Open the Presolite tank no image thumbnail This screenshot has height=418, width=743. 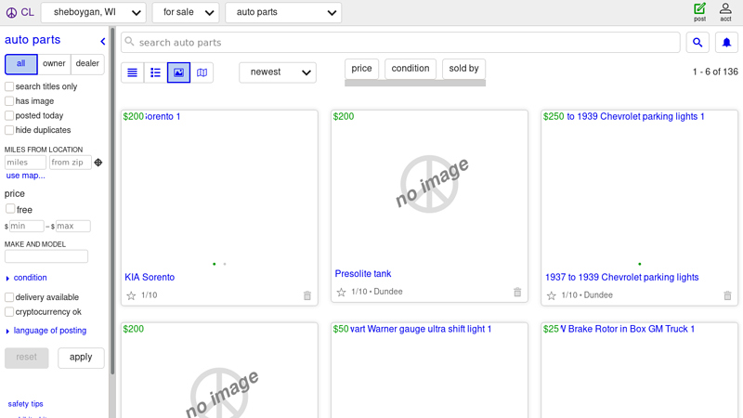[x=429, y=184]
